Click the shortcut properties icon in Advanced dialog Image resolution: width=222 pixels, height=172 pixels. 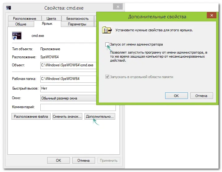[x=107, y=30]
